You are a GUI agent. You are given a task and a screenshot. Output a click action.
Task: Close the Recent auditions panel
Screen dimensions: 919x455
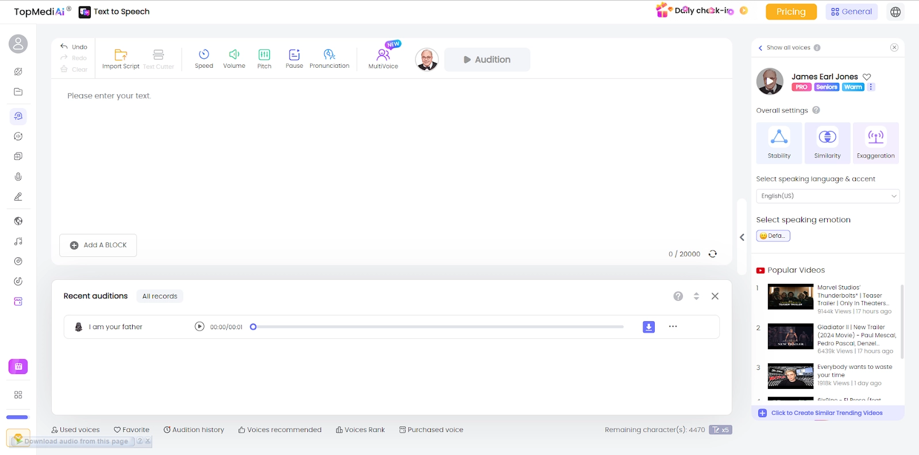[715, 296]
